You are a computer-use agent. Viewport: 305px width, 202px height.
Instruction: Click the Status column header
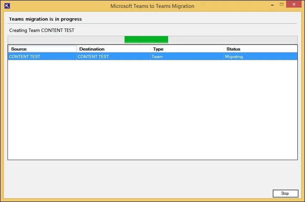click(x=261, y=49)
